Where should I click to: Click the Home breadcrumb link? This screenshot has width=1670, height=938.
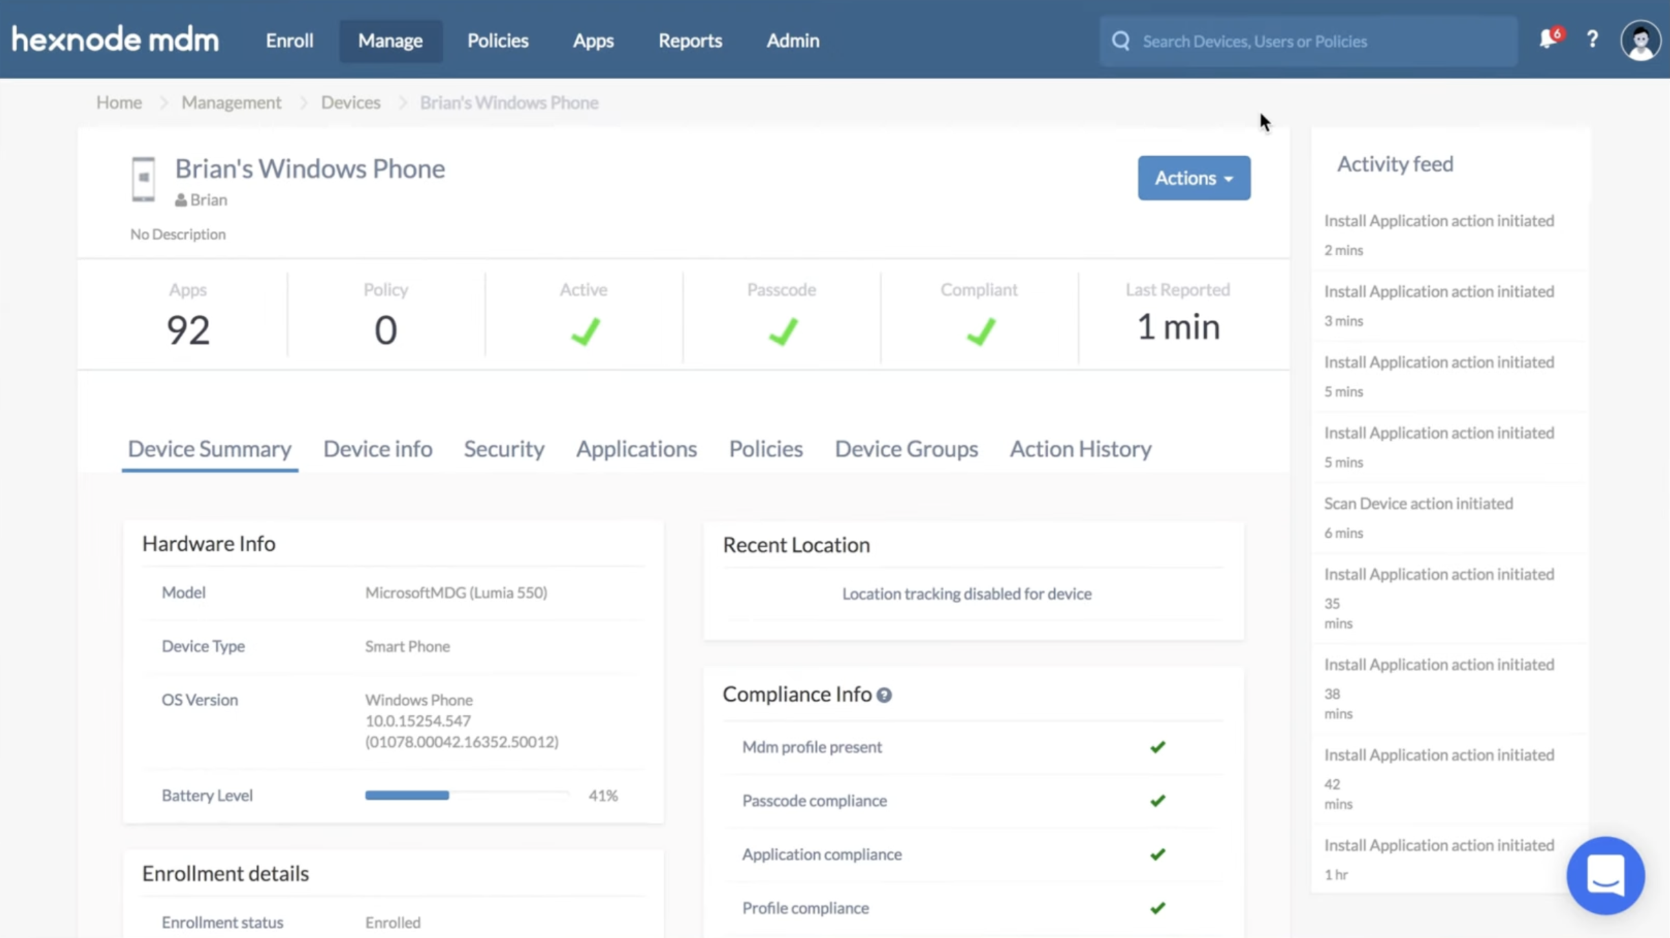(118, 102)
